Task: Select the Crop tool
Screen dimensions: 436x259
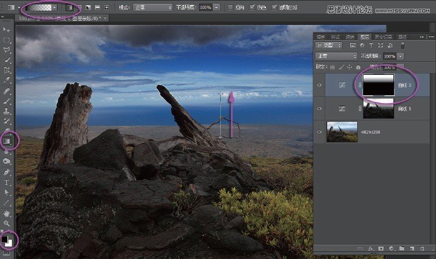Action: pyautogui.click(x=6, y=70)
